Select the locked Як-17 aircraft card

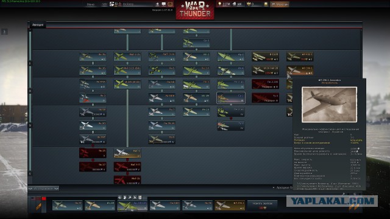tap(93, 167)
